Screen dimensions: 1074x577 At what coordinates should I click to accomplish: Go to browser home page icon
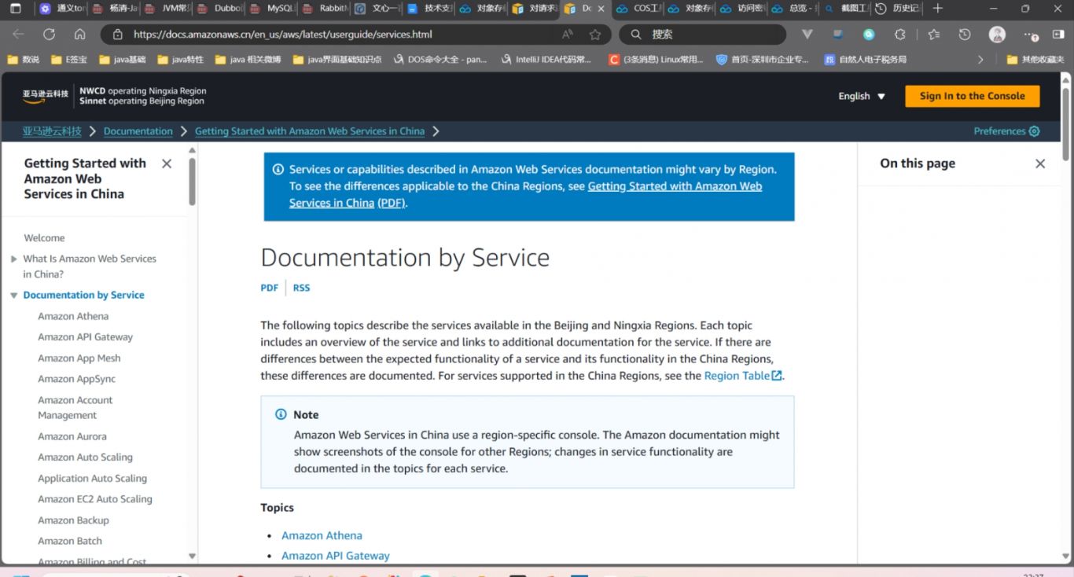(79, 35)
